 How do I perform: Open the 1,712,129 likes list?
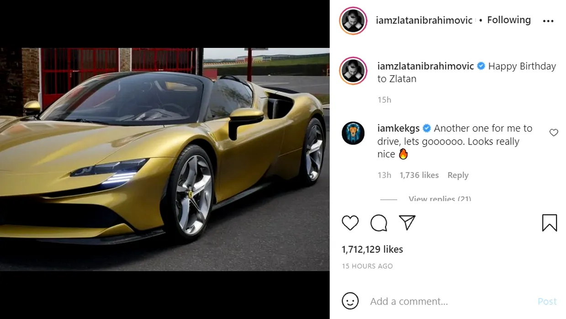[372, 249]
